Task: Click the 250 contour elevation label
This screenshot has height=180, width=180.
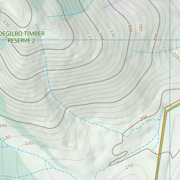Action: 156,37
